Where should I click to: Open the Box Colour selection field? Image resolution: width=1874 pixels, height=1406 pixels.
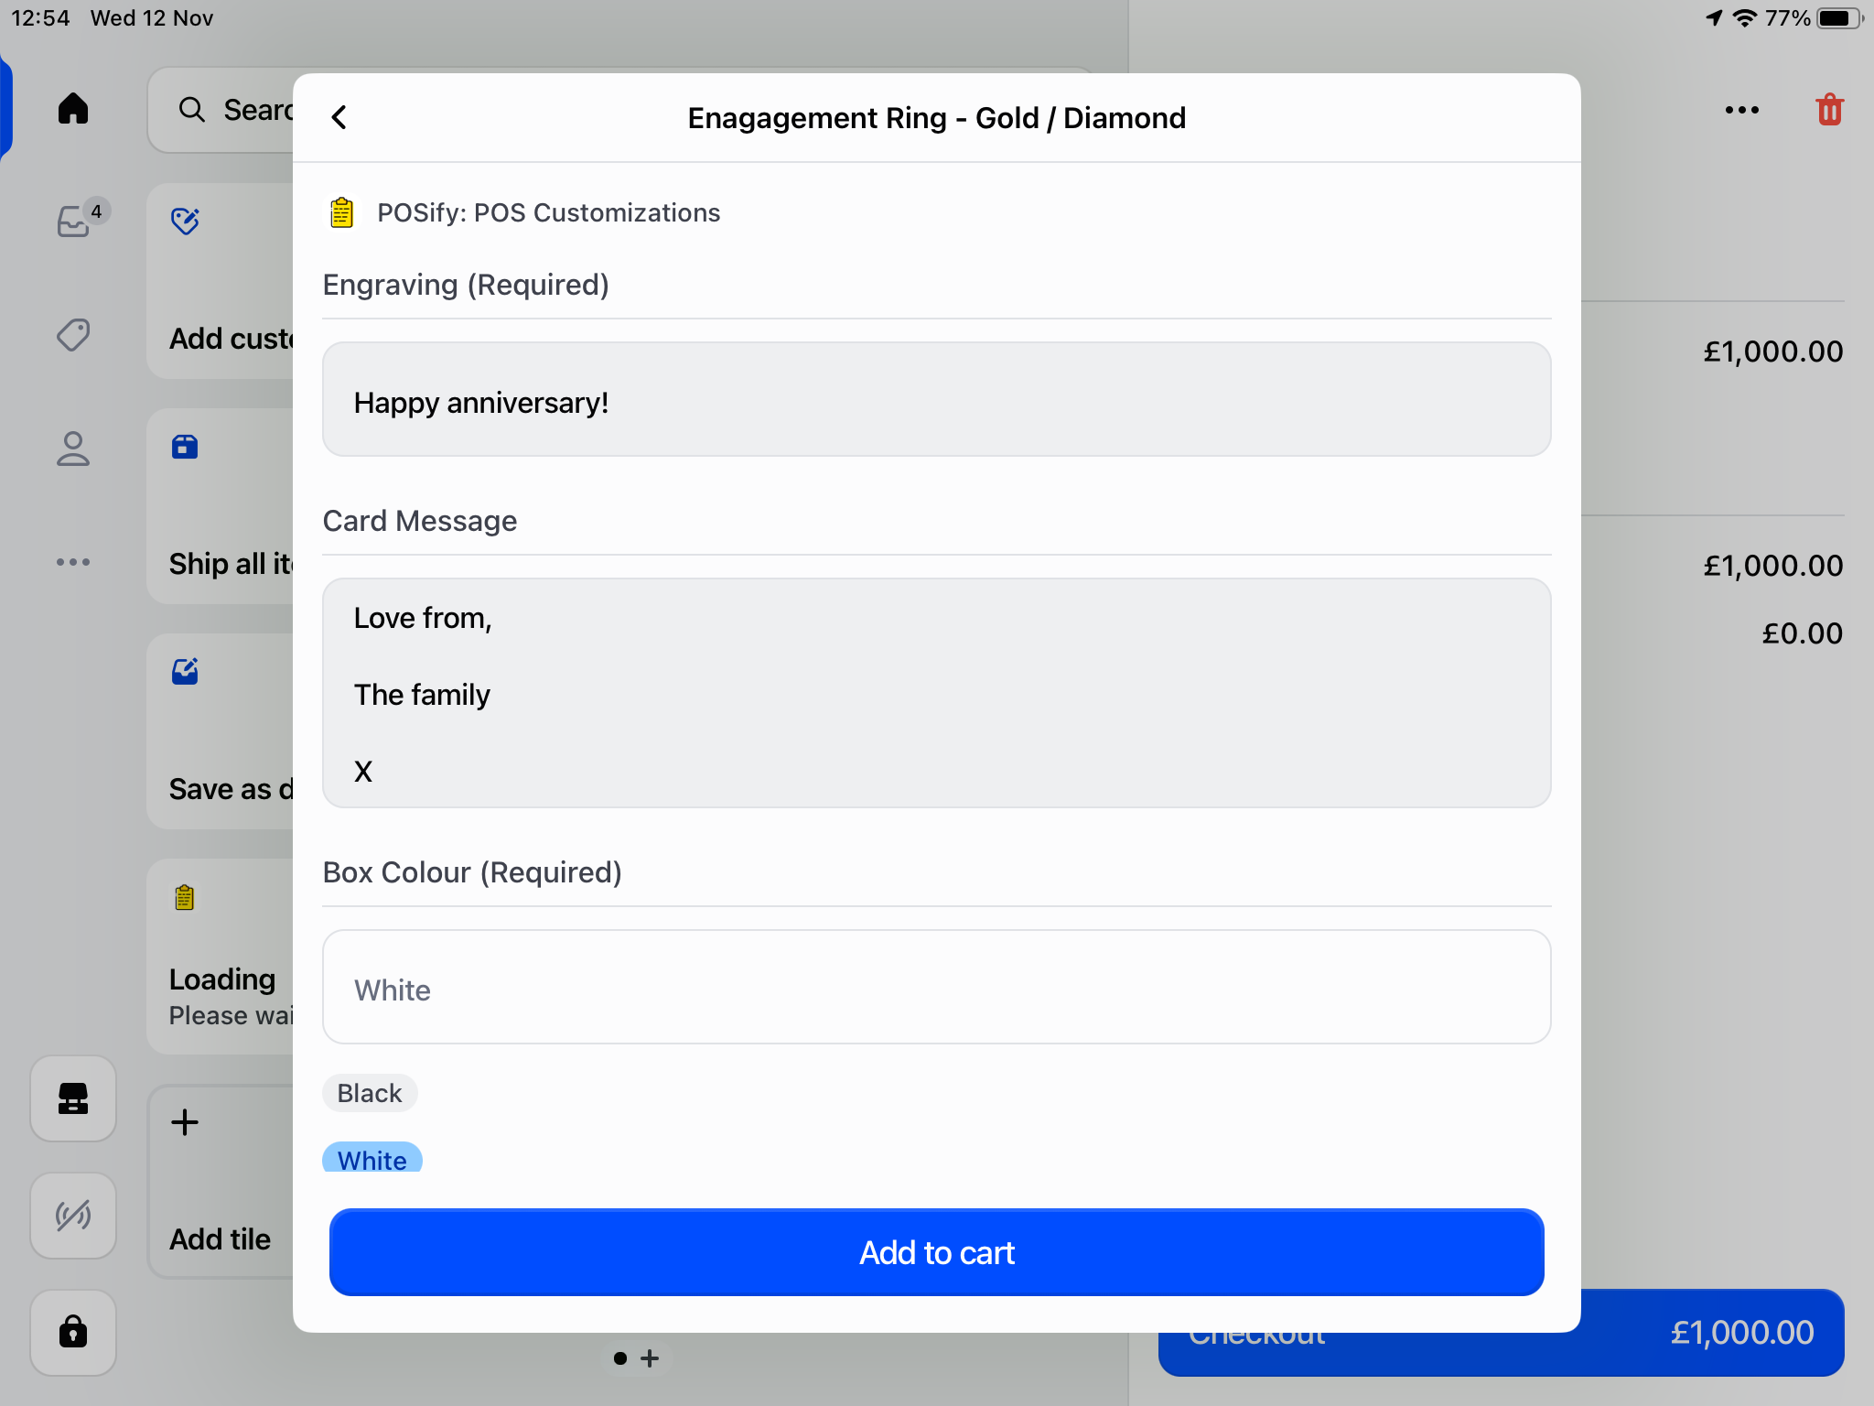[x=936, y=988]
